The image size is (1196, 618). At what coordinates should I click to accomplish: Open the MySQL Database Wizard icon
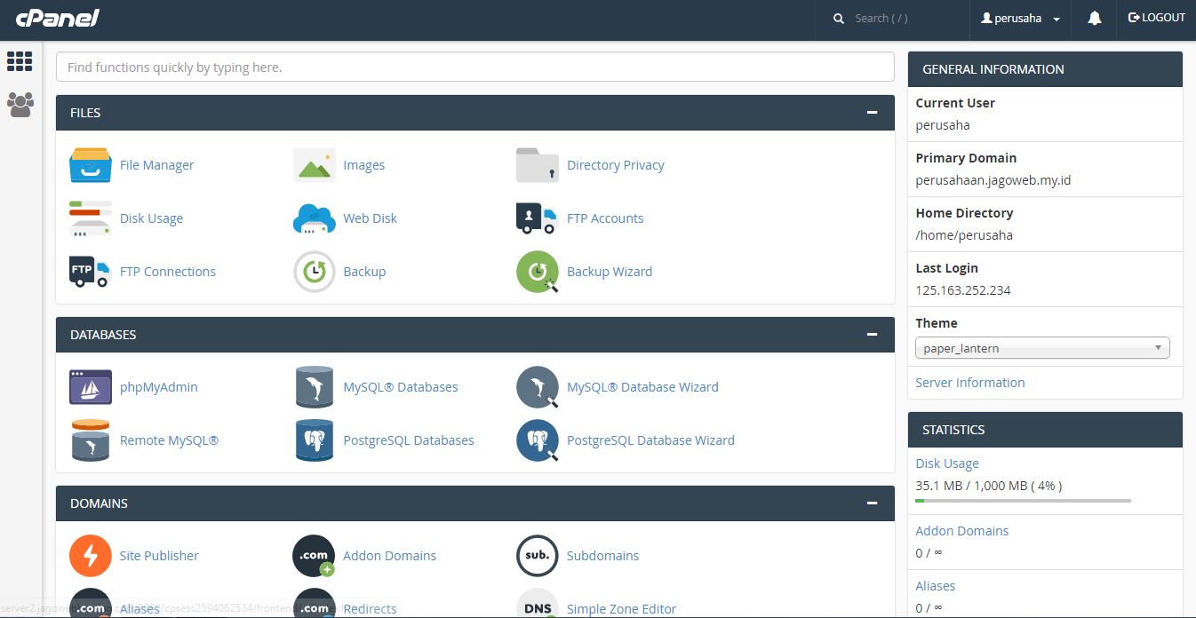coord(538,387)
